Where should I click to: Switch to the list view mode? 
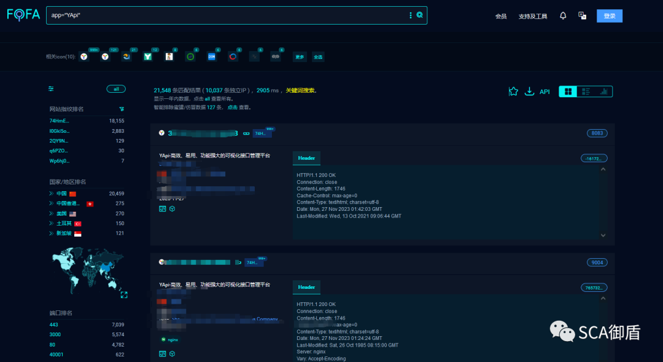[x=586, y=92]
